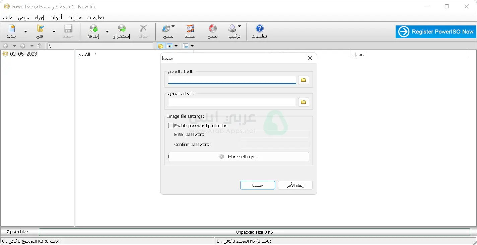Click the Help (تعليمات) question mark icon

[259, 31]
